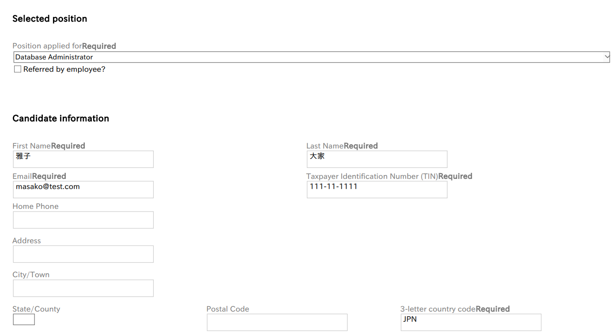The width and height of the screenshot is (615, 335).
Task: Click the Email field with masako@test.com
Action: (x=83, y=190)
